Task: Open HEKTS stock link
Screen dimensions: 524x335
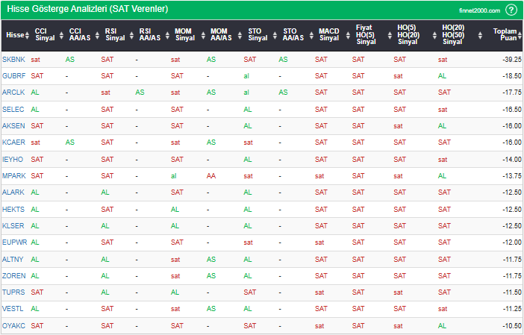Action: (x=13, y=210)
